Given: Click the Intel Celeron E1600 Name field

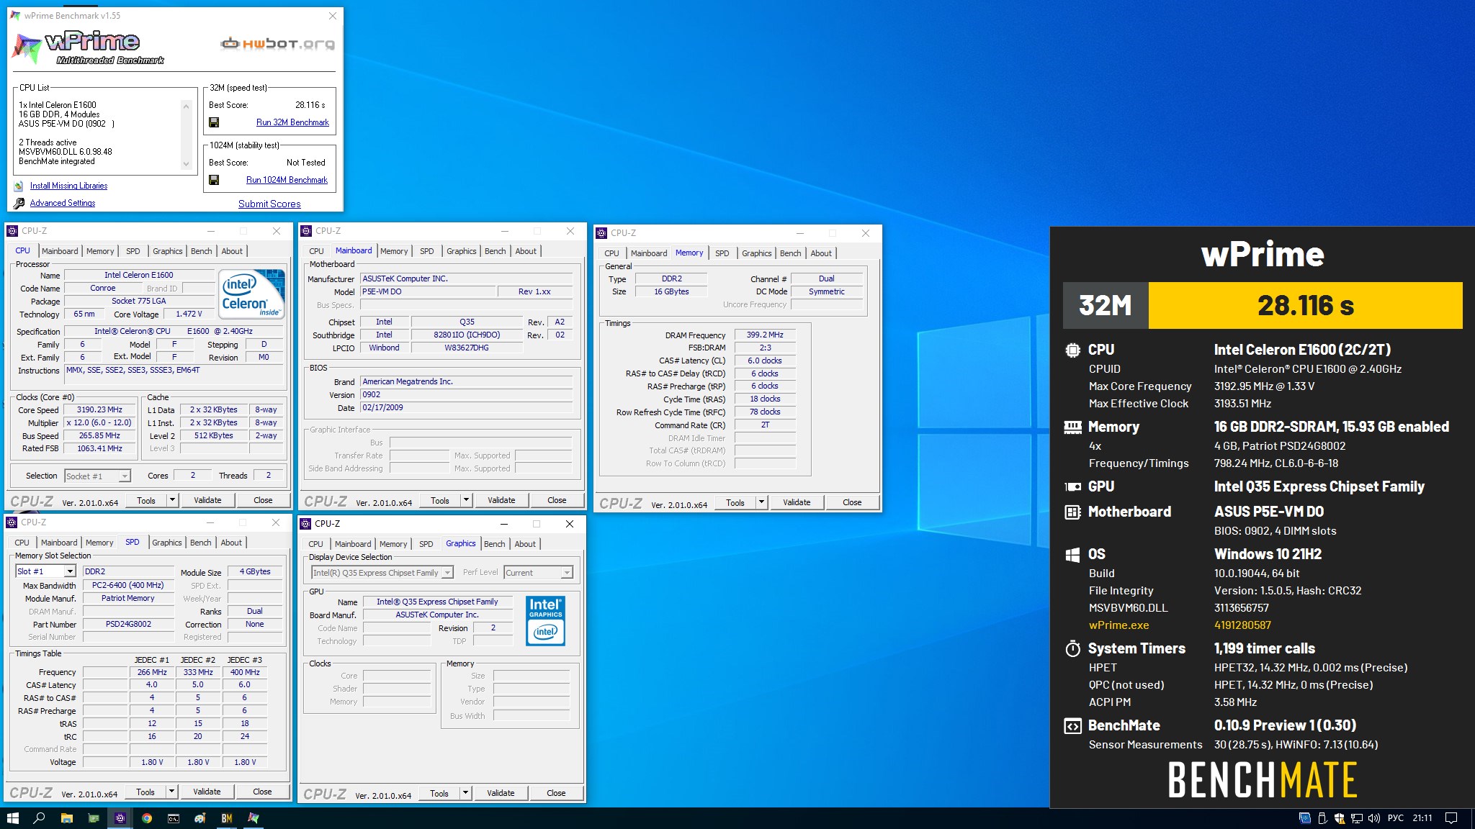Looking at the screenshot, I should coord(139,275).
